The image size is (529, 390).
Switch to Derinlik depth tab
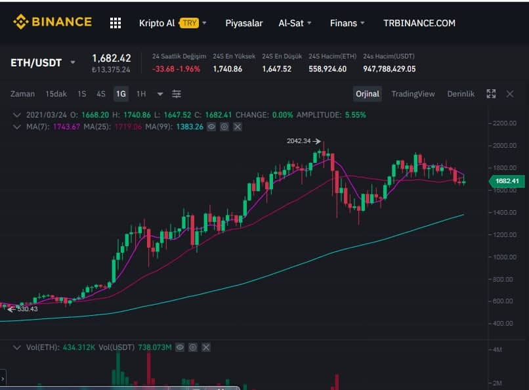pyautogui.click(x=461, y=94)
